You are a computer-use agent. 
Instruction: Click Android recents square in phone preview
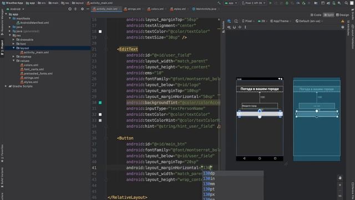(275, 158)
